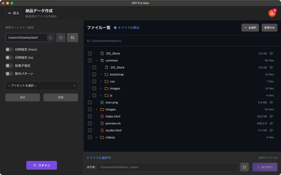The width and height of the screenshot is (281, 175).
Task: Click the green icon.png image file icon
Action: [x=102, y=102]
